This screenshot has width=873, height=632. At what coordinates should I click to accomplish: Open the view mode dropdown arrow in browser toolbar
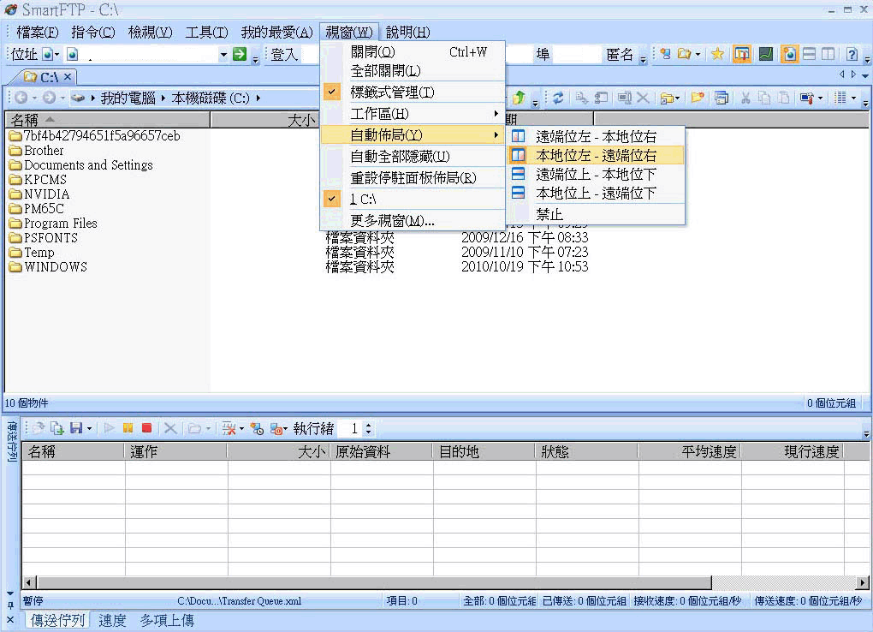tap(853, 98)
